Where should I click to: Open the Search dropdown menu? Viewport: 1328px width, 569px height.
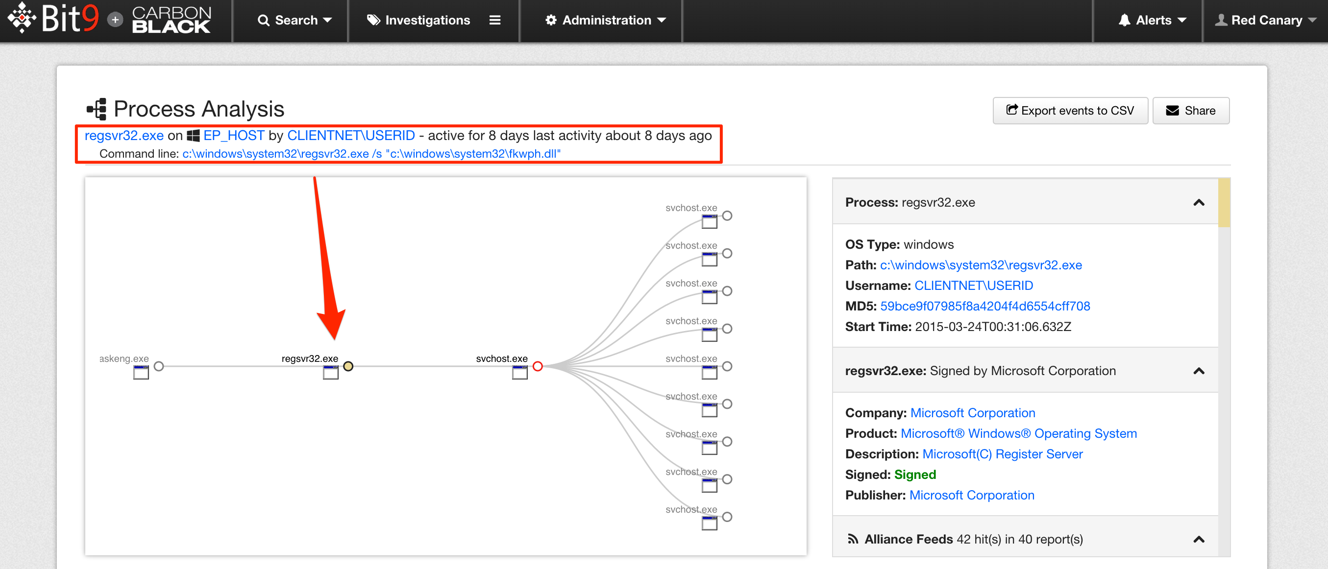pos(295,20)
